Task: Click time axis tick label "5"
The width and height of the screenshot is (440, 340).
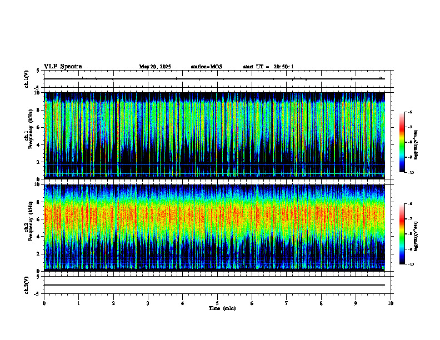Action: click(217, 303)
